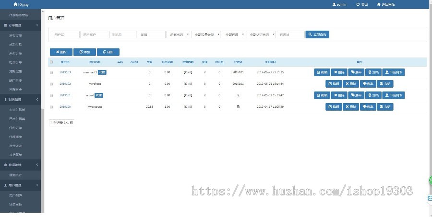Open rate settings for merchant1
432x217 pixels.
pos(356,72)
